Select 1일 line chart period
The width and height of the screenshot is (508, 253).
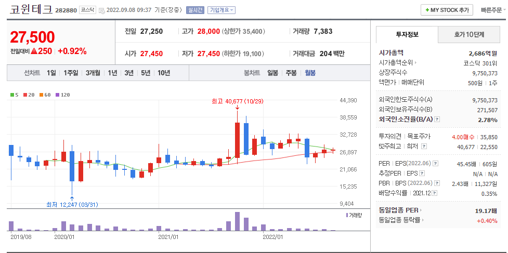(51, 73)
